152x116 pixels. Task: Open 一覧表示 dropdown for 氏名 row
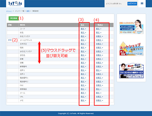tap(98, 32)
